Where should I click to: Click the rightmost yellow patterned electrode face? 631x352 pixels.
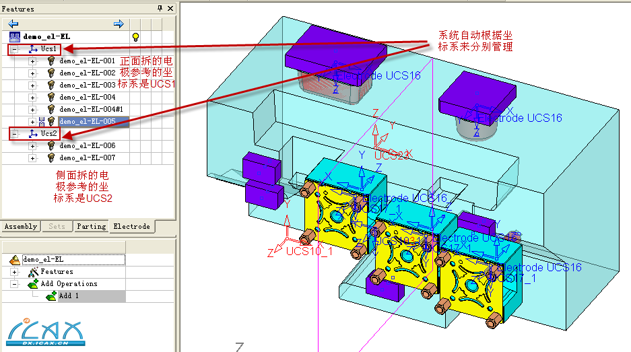(471, 283)
